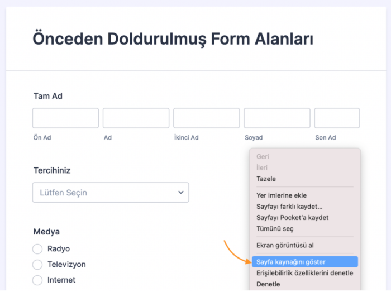Click Sayfayı farklı kaydet menu item
The height and width of the screenshot is (292, 391).
pos(289,207)
